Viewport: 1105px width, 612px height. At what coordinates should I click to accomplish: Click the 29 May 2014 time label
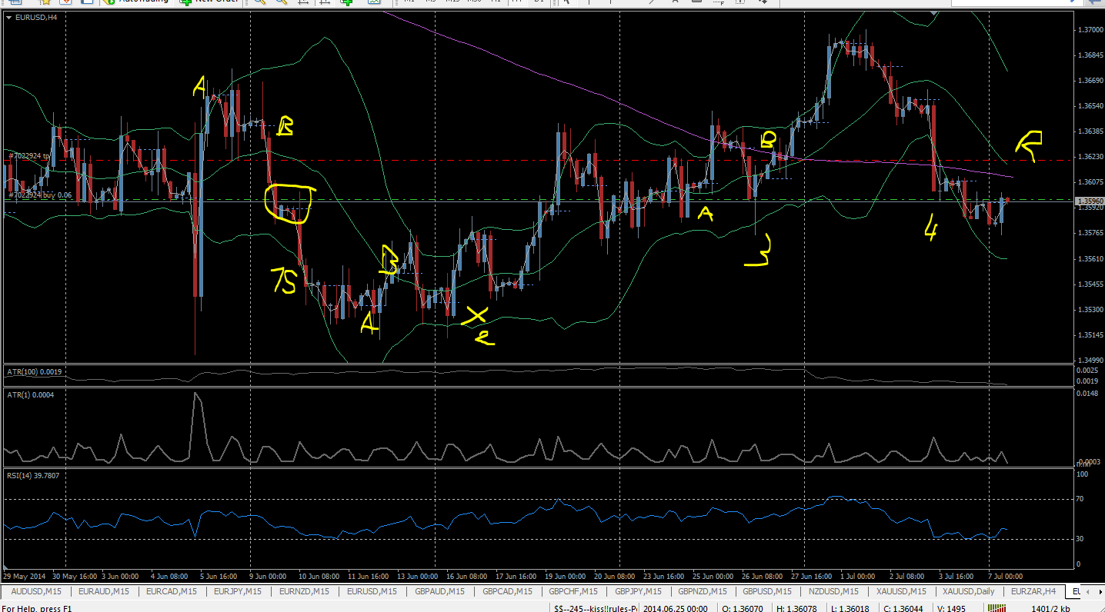click(x=24, y=576)
